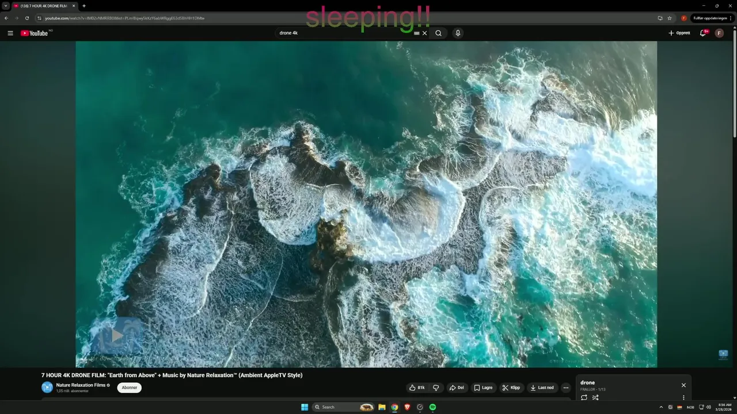Click the video player to pause
The width and height of the screenshot is (737, 414).
[366, 204]
